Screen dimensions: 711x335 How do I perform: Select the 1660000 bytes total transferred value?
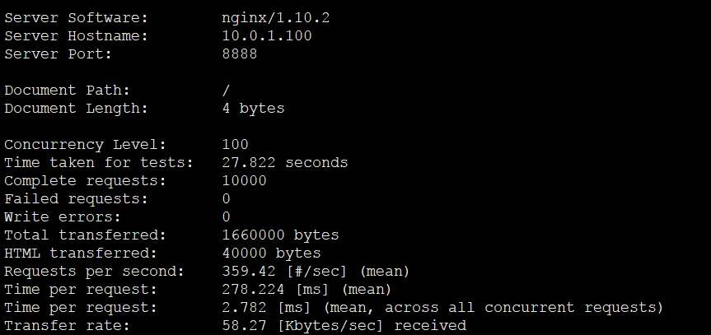280,235
